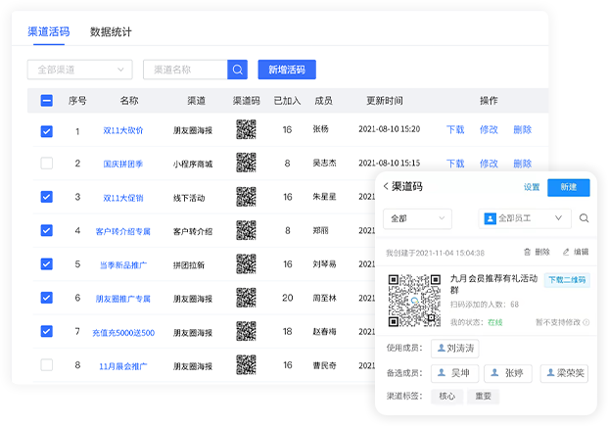Click the QR code for 11月展会推广

coord(246,365)
